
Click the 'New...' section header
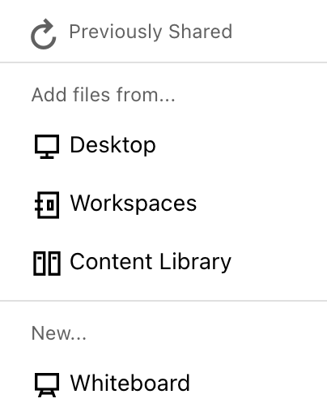tap(59, 333)
